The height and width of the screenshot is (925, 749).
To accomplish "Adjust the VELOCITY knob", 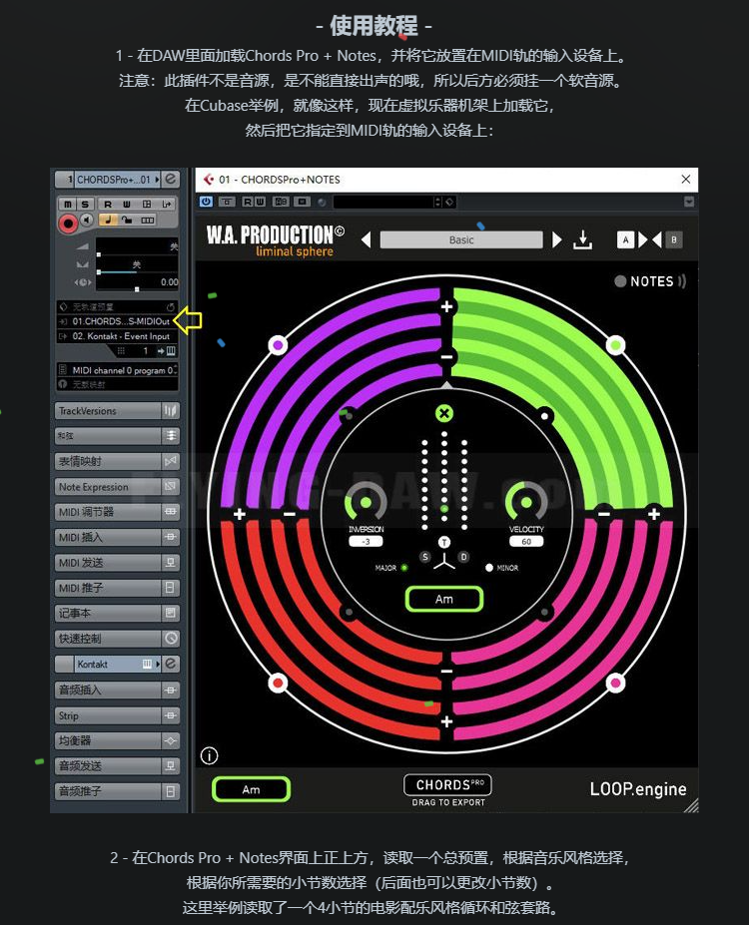I will click(526, 502).
